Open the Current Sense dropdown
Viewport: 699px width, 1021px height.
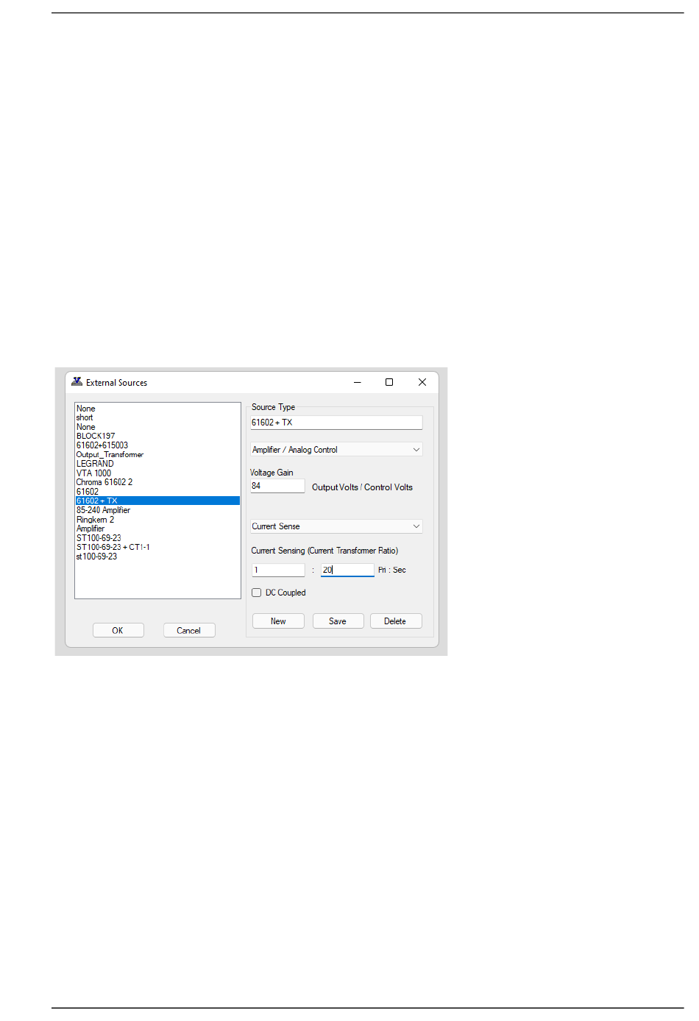tap(336, 526)
